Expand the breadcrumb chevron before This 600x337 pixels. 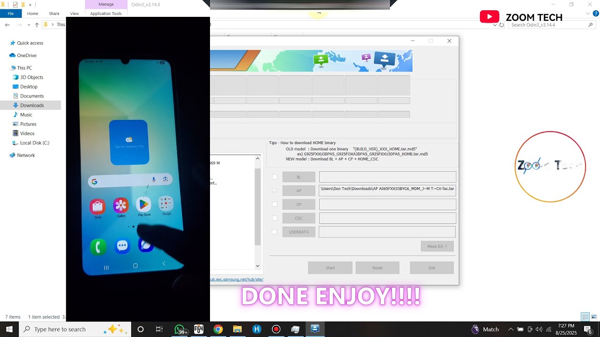point(52,25)
